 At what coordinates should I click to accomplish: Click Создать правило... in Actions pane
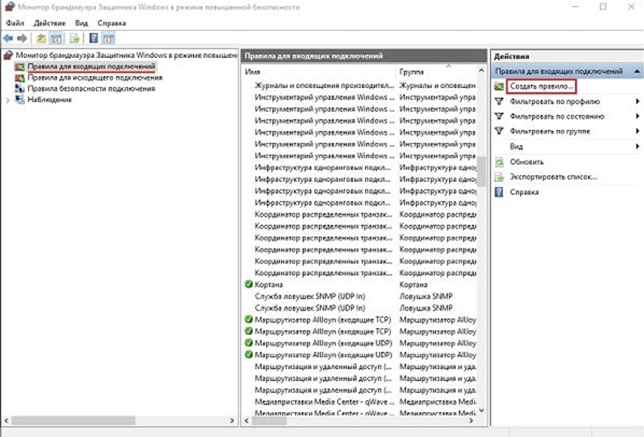541,86
